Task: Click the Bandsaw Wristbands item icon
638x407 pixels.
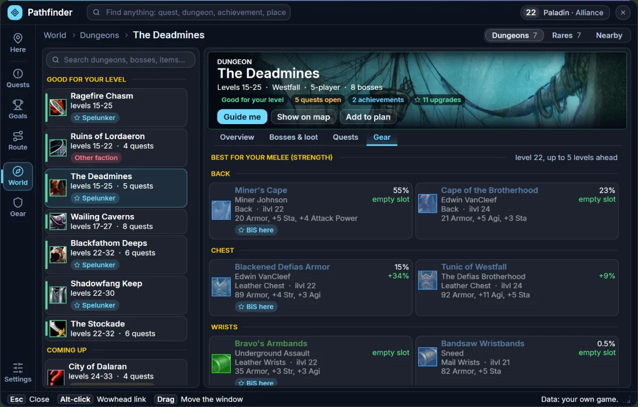Action: tap(427, 357)
